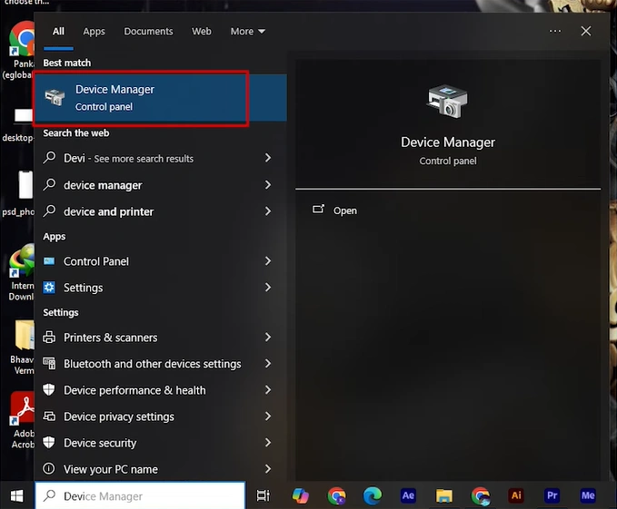Open After Effects from taskbar

(408, 496)
